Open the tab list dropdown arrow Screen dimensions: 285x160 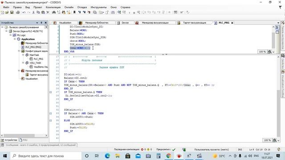tap(278, 23)
